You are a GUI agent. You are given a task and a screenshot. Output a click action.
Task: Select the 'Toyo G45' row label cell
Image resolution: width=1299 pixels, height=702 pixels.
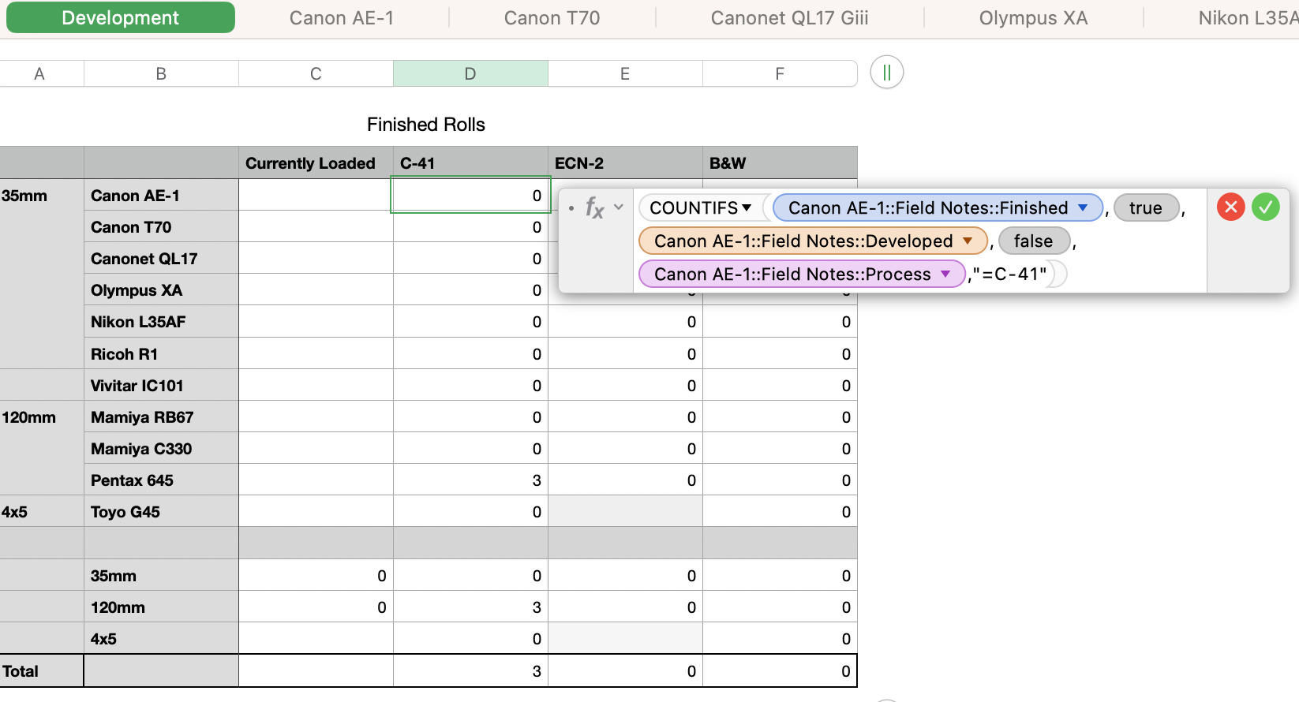[x=161, y=511]
